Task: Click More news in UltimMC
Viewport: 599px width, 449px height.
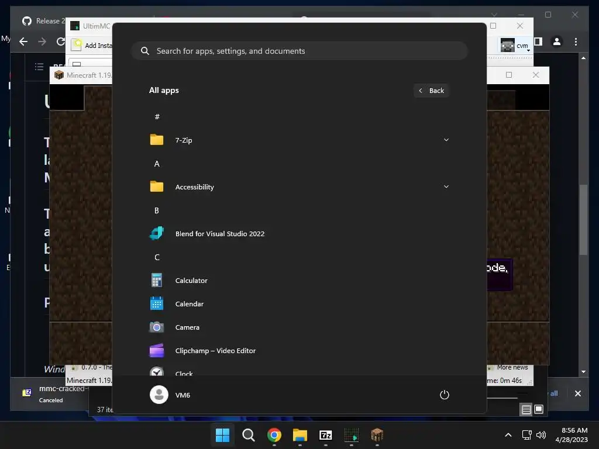Action: coord(512,367)
